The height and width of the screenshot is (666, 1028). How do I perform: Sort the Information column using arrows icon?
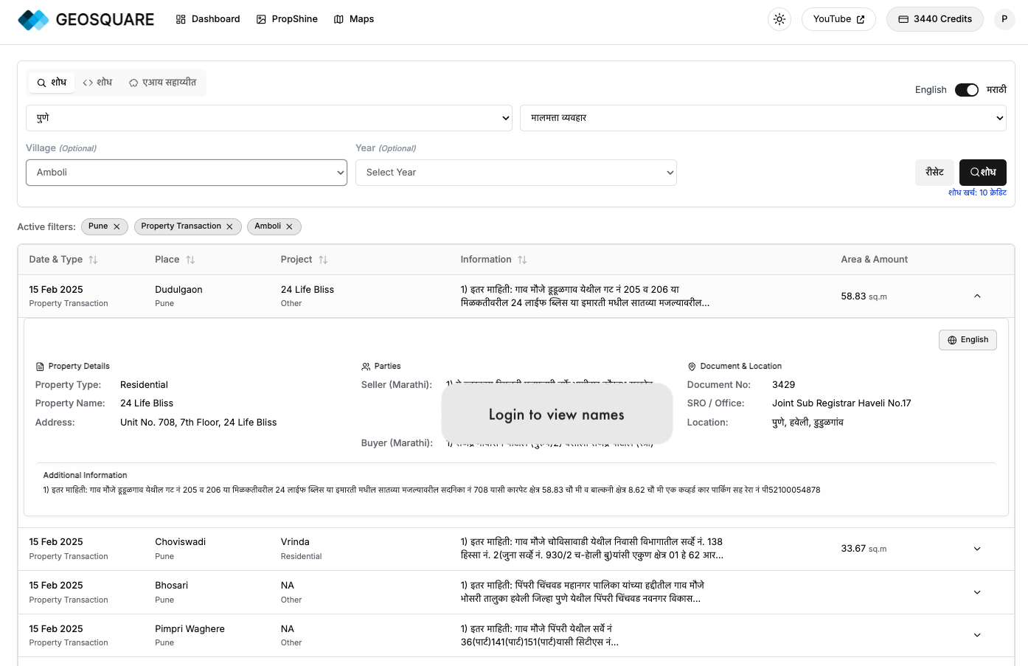(522, 260)
